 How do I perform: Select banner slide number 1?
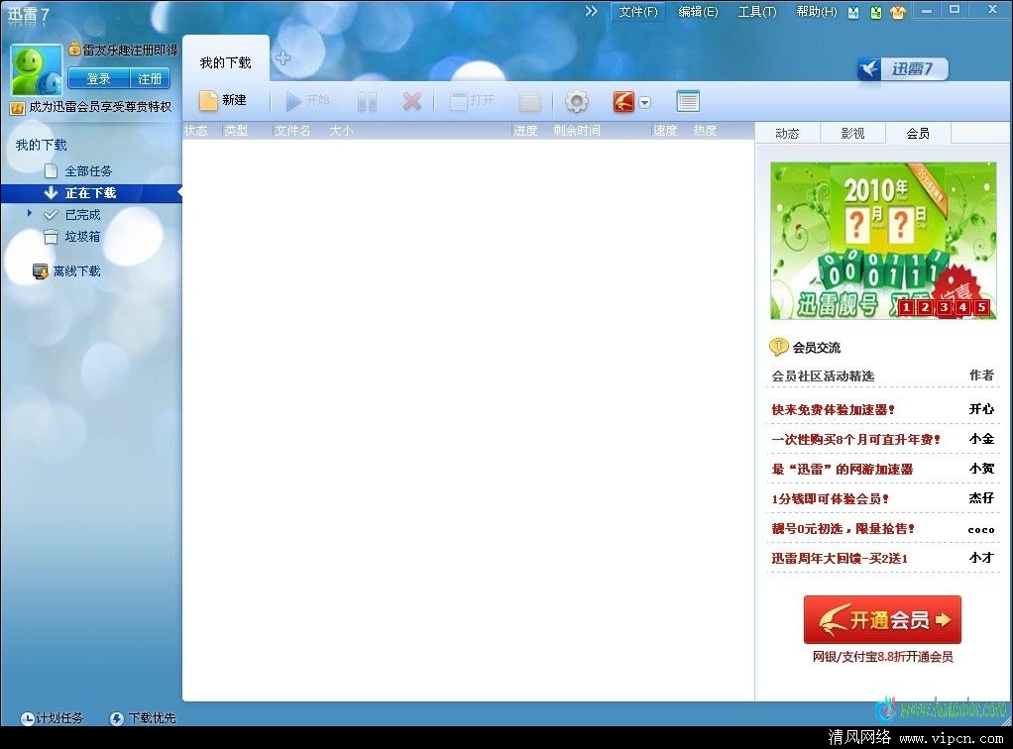point(906,307)
